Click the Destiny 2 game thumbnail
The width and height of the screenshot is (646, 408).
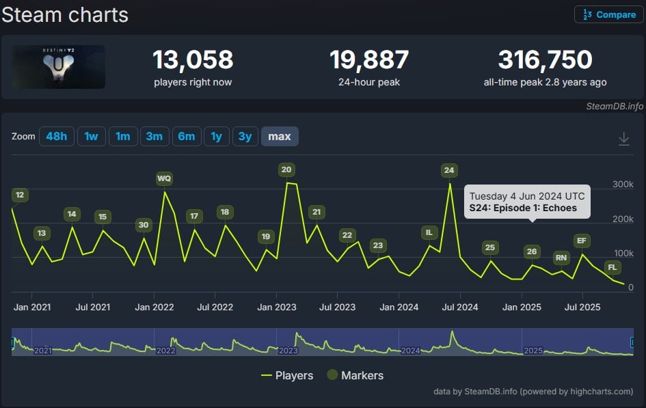(x=58, y=67)
